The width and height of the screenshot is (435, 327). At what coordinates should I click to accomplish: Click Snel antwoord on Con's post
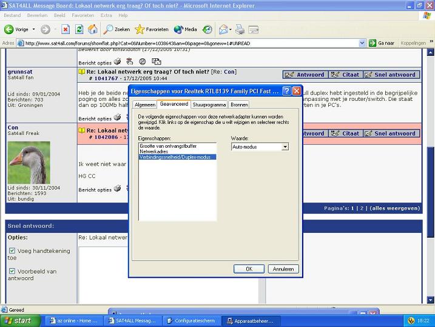pos(391,133)
